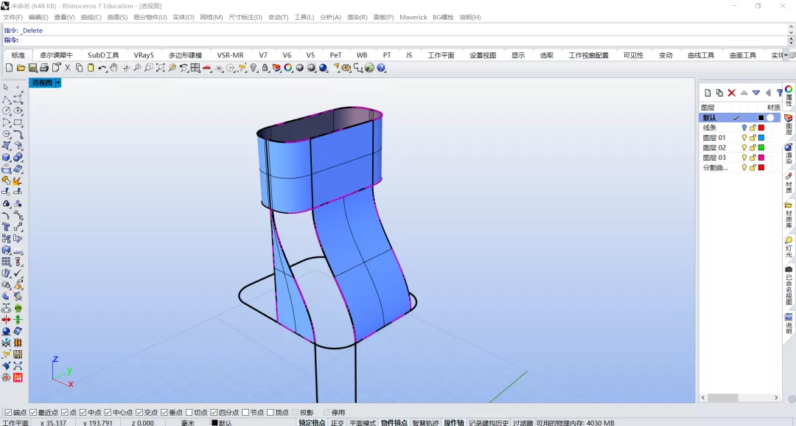Open the 透视图 viewport title dropdown arrow
The height and width of the screenshot is (426, 796).
pos(58,83)
